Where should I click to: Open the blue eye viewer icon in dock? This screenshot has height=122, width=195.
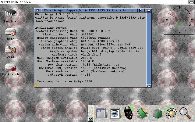(x=115, y=113)
